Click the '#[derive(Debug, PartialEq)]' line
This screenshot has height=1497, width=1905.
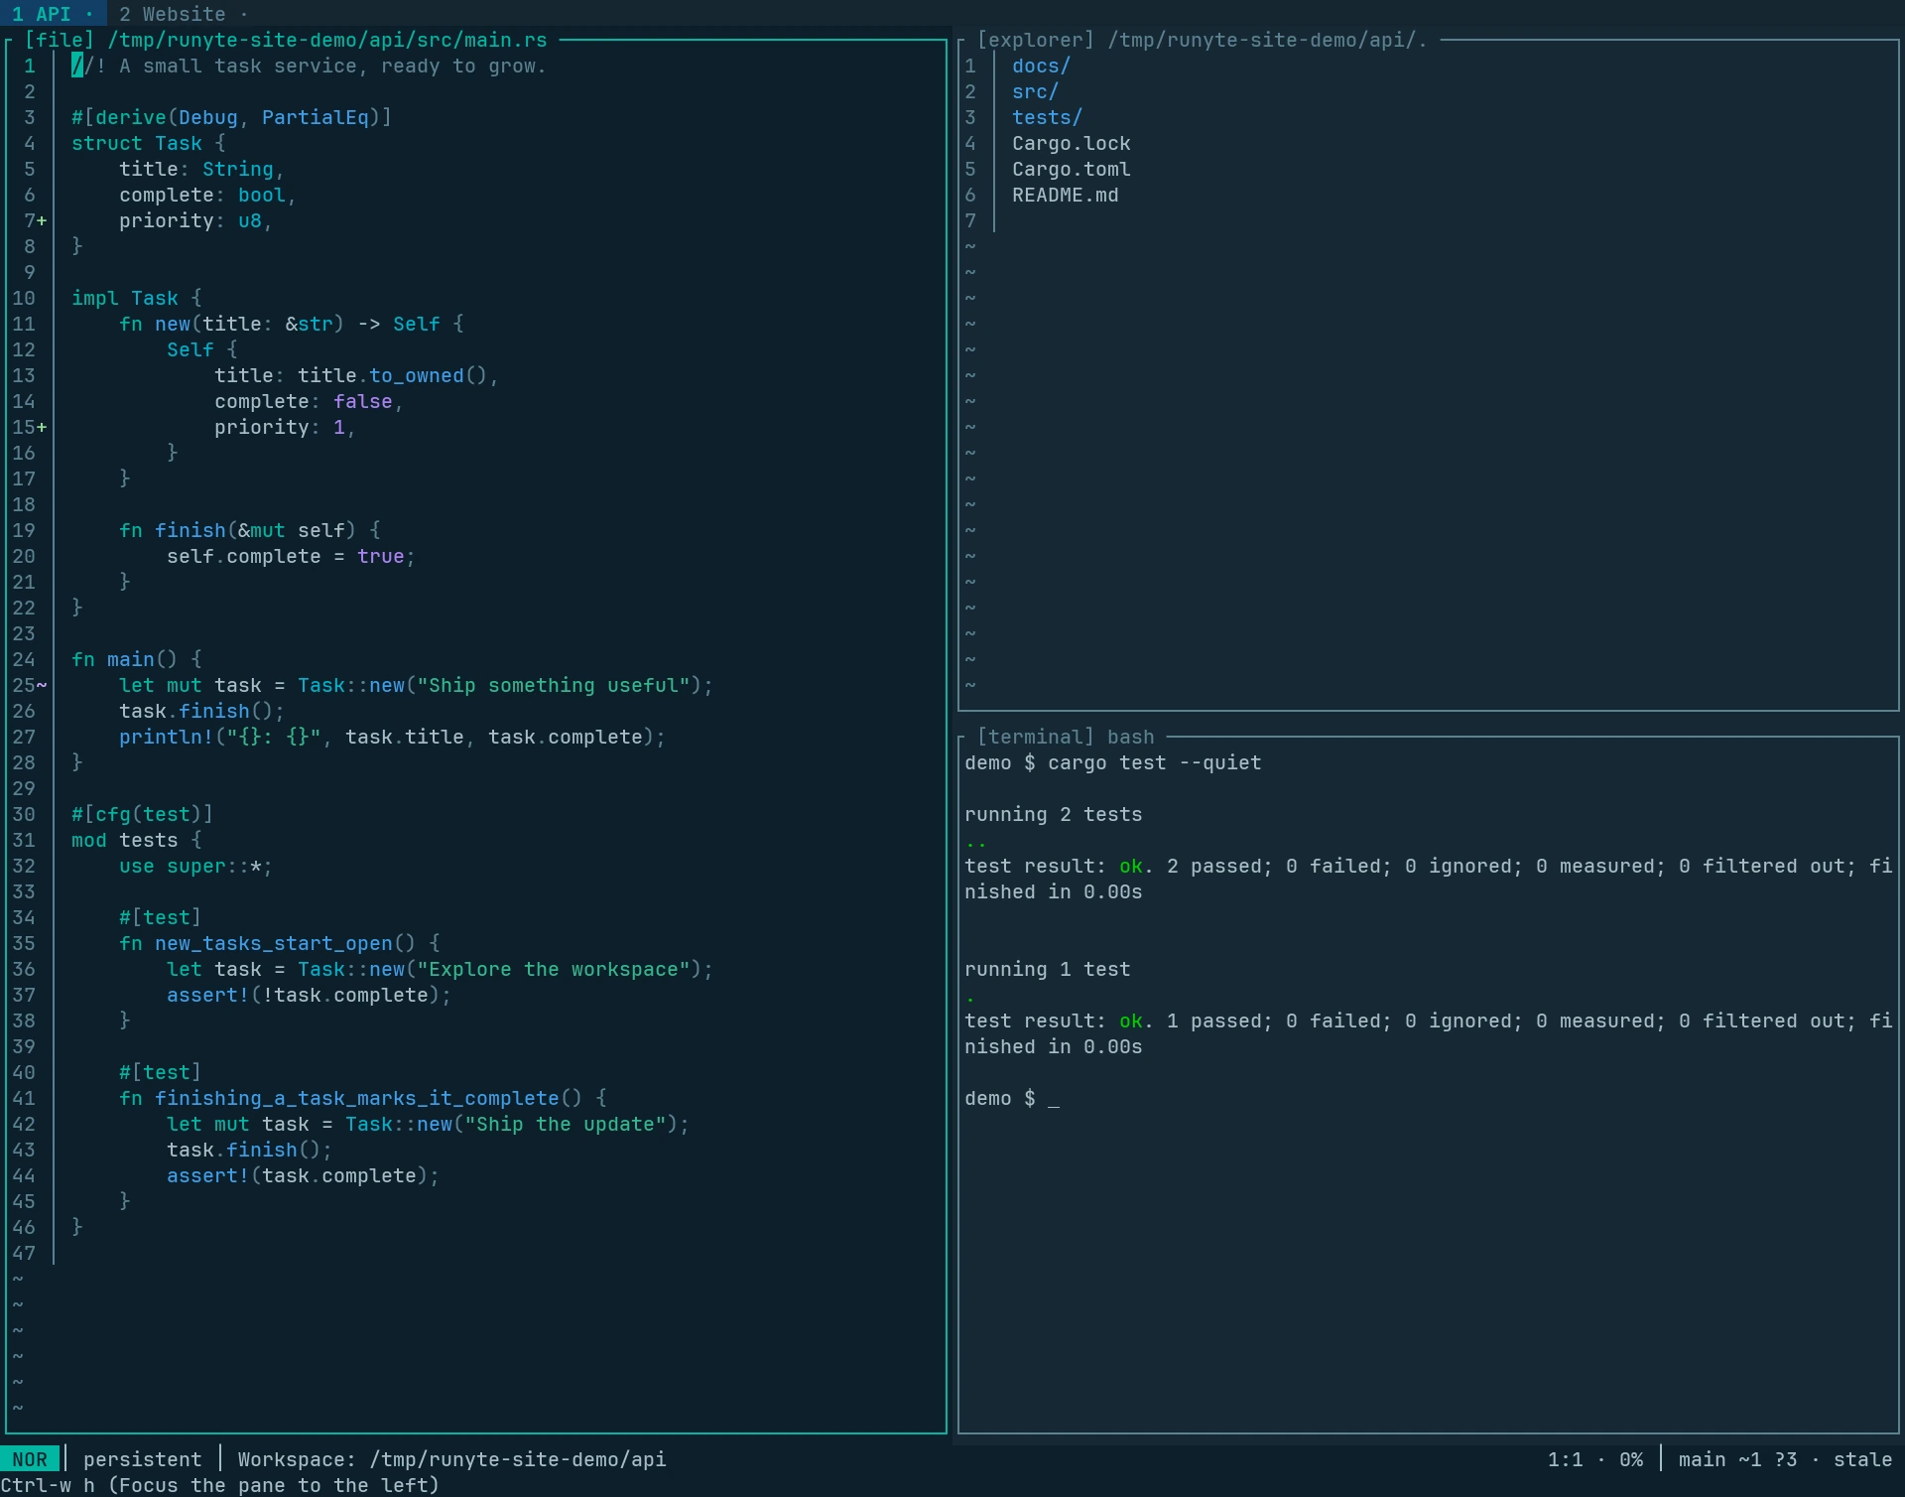pos(231,118)
